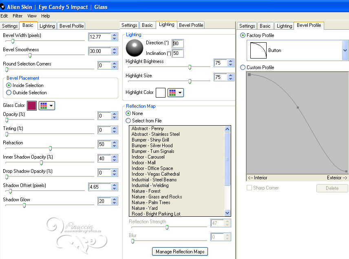
Task: Click the Tinting (%) spinner arrows
Action: click(115, 130)
